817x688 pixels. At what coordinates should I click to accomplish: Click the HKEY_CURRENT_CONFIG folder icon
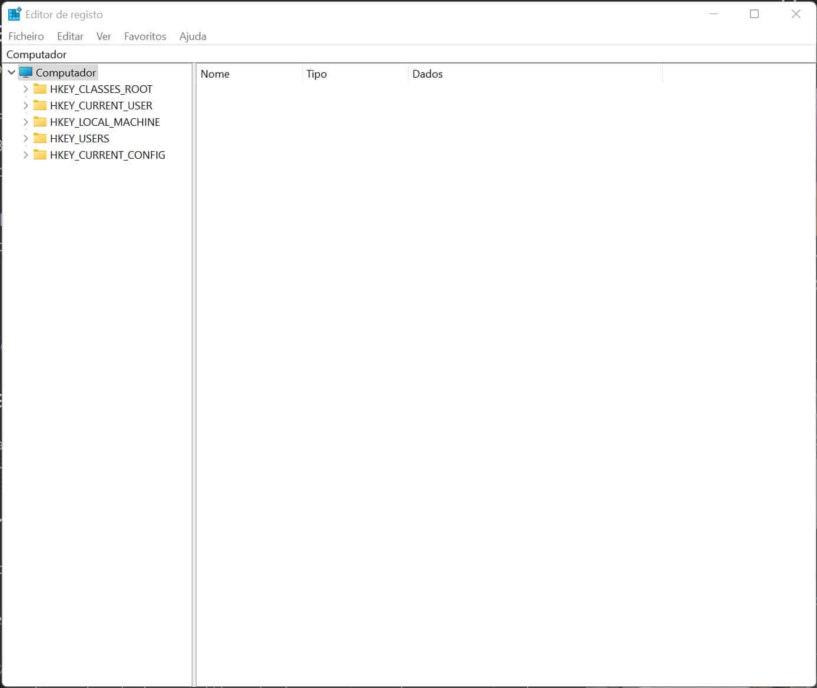[x=40, y=155]
